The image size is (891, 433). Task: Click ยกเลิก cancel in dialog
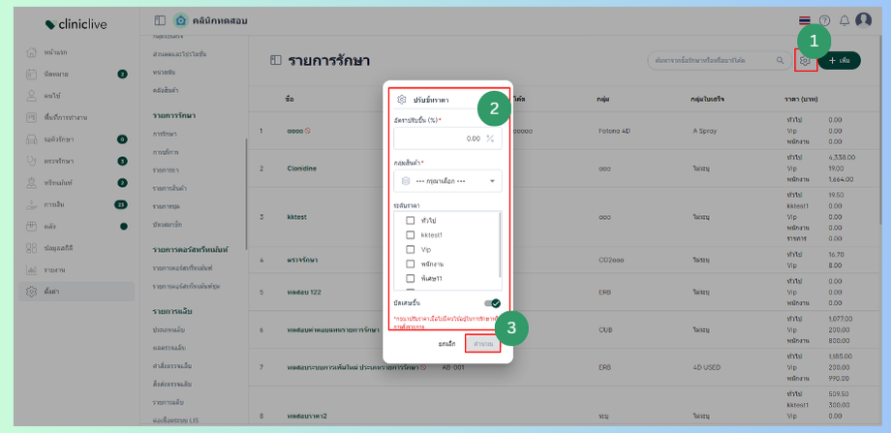click(447, 344)
